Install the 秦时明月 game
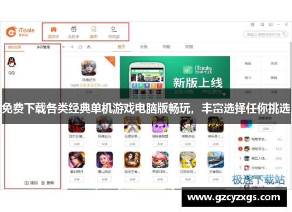The image size is (292, 212). pos(77,179)
